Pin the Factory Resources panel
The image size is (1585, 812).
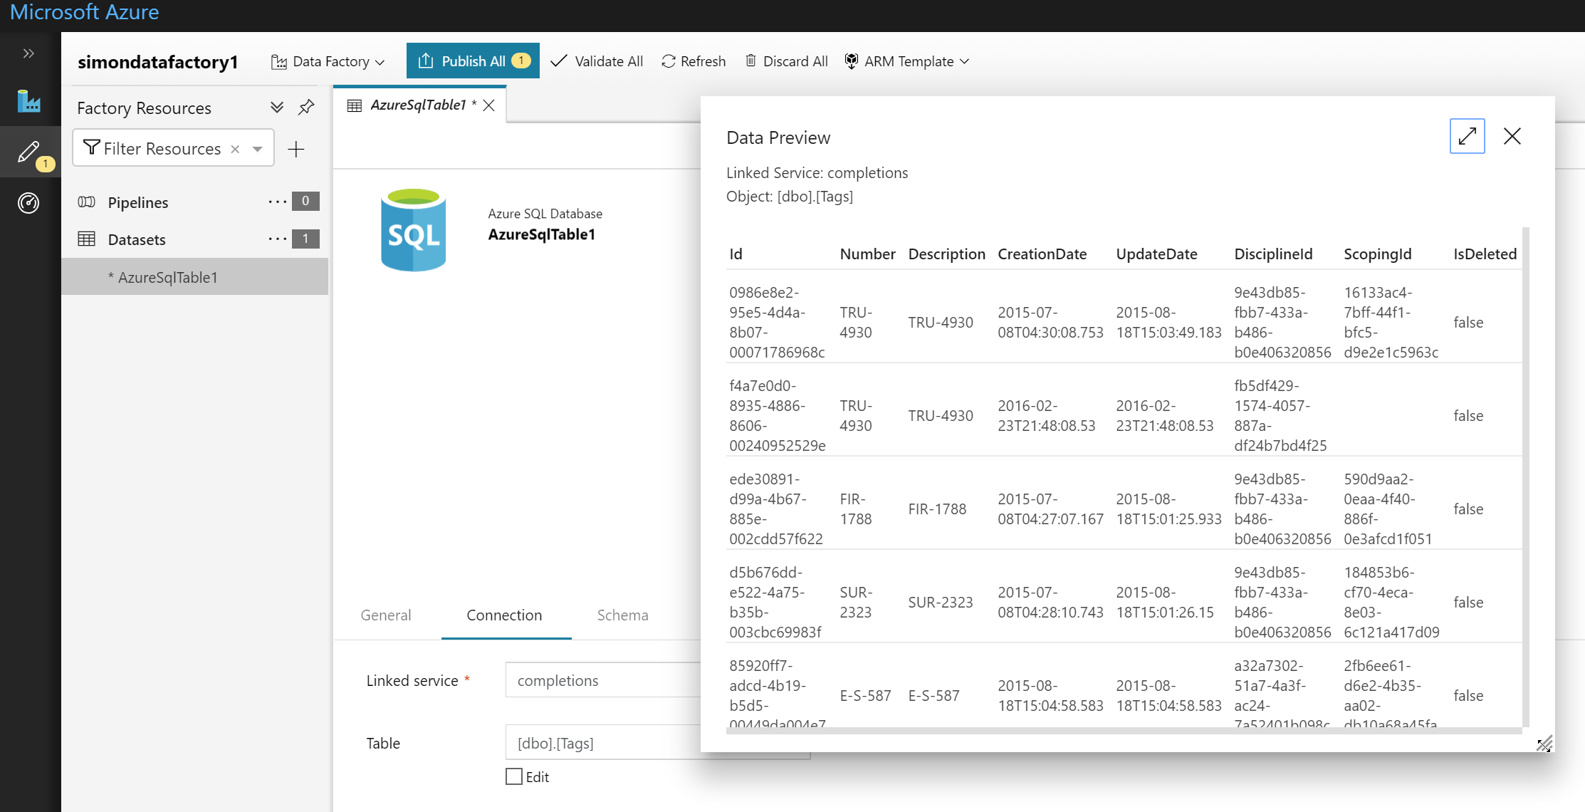point(306,108)
